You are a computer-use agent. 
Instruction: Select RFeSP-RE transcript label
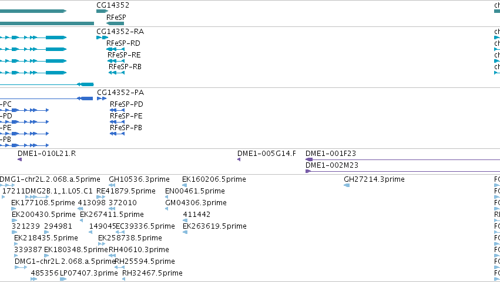(x=124, y=55)
